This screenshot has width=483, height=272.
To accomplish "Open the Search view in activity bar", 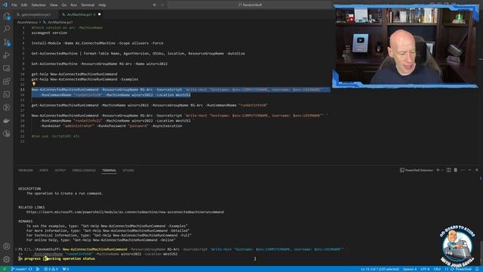I will pyautogui.click(x=7, y=29).
